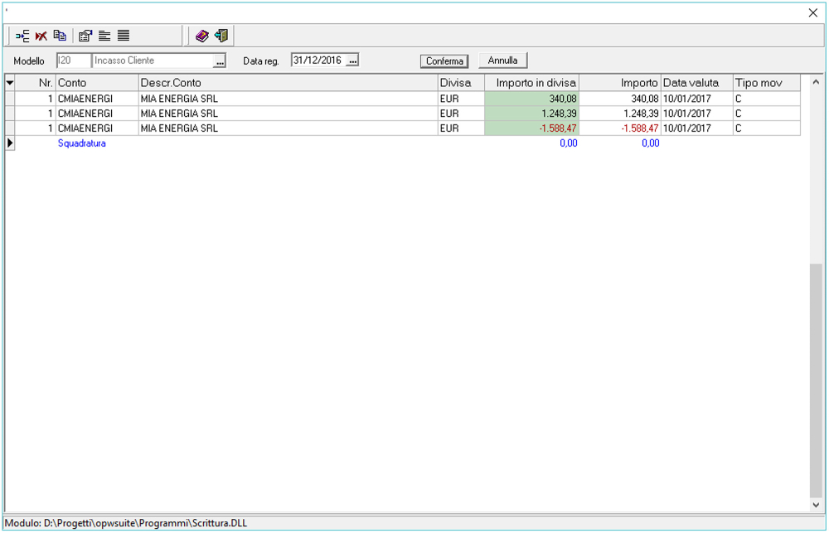The width and height of the screenshot is (829, 533).
Task: Click the vertical scrollbar down arrow
Action: pyautogui.click(x=816, y=504)
